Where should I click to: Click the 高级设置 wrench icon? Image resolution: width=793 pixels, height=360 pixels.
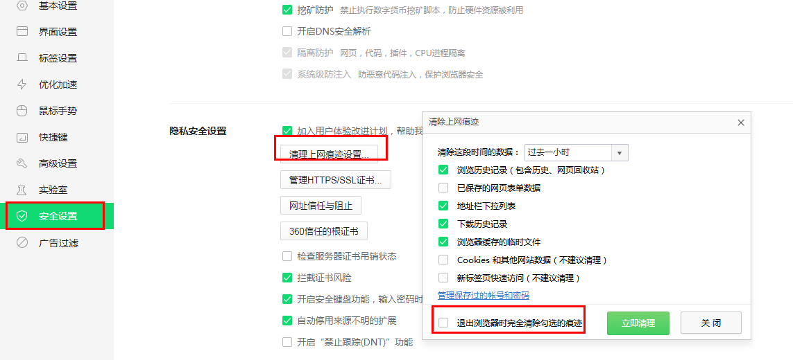coord(22,163)
